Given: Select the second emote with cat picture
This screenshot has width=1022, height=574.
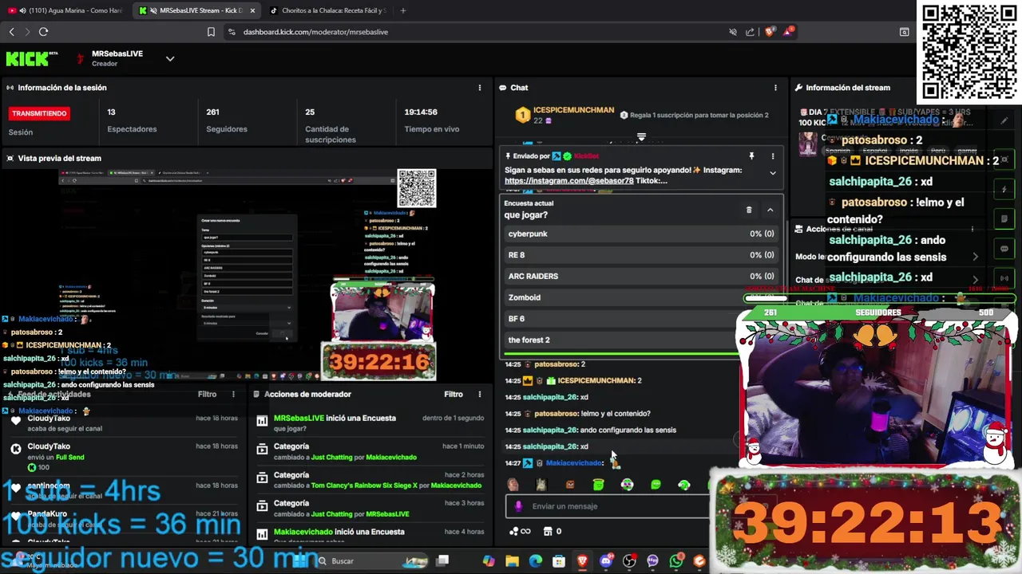Looking at the screenshot, I should click(x=541, y=484).
